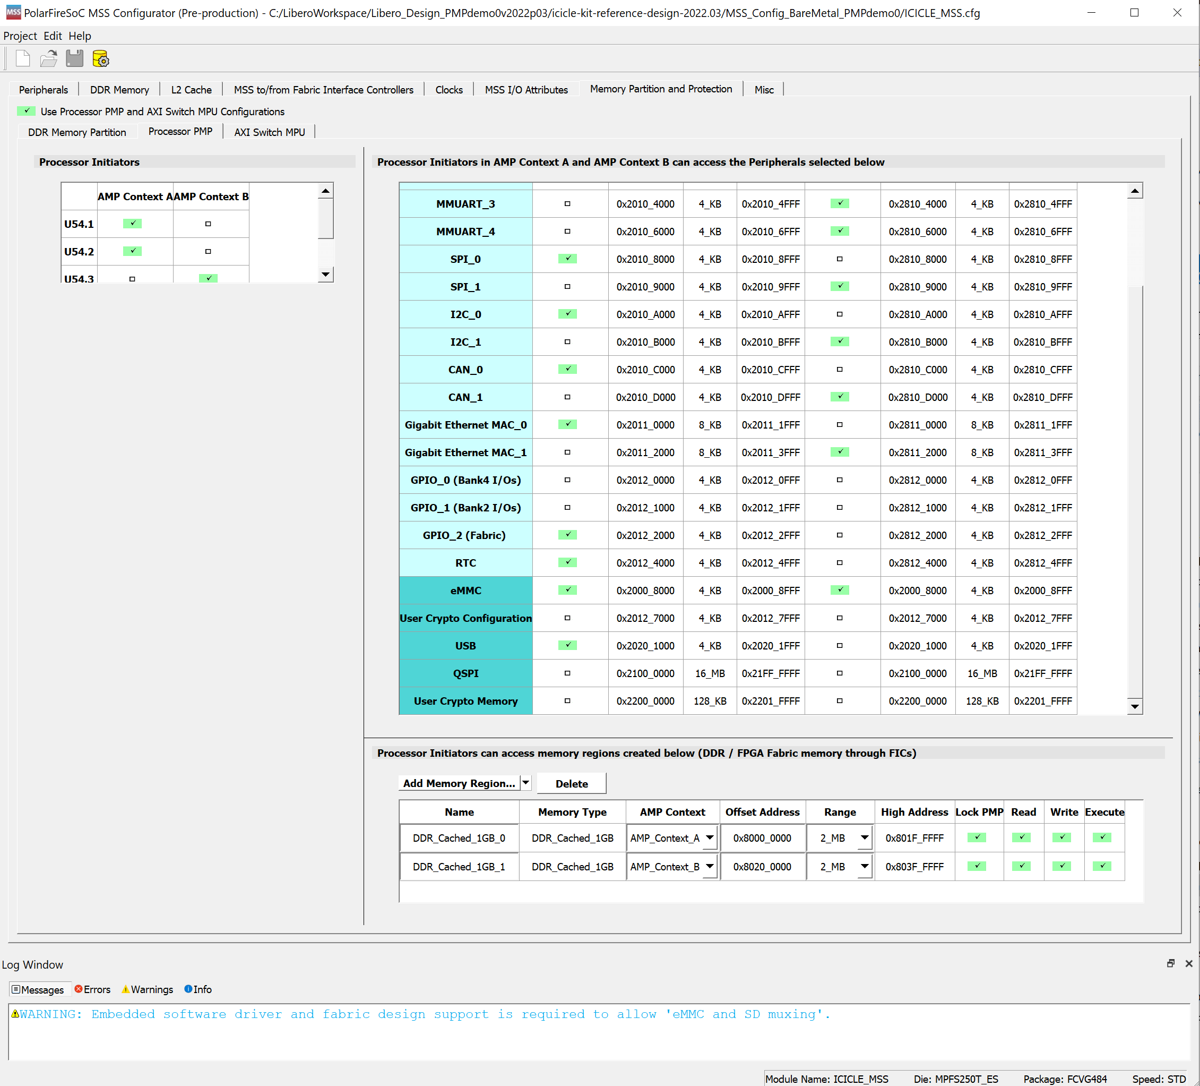Open the AMP Context dropdown for DDR_Cached_1GB_1

click(x=710, y=866)
